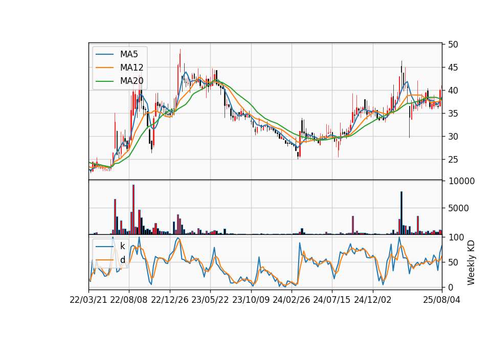
Task: Click the price axis value 50
Action: pyautogui.click(x=453, y=45)
